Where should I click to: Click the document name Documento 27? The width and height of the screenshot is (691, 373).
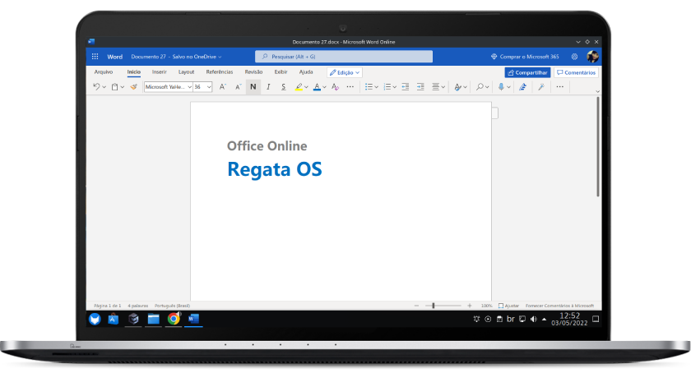click(x=149, y=57)
